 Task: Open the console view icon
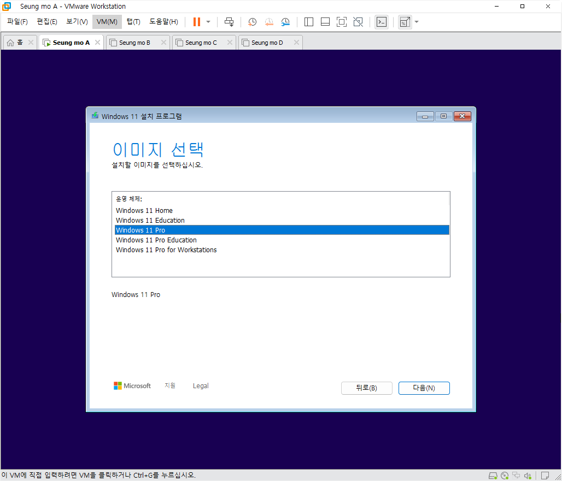click(x=382, y=22)
